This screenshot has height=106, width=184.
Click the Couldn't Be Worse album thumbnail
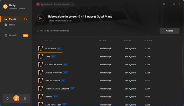[41, 65]
